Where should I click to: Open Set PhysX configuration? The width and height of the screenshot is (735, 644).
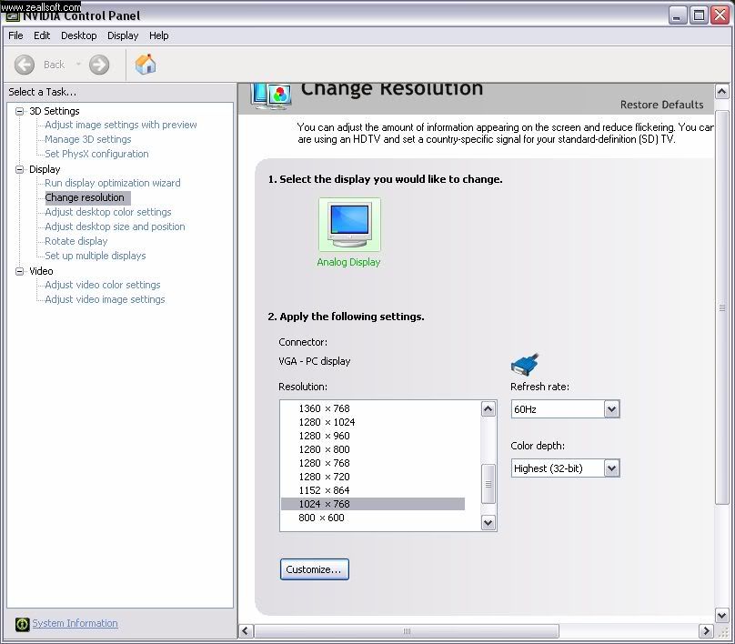point(96,154)
